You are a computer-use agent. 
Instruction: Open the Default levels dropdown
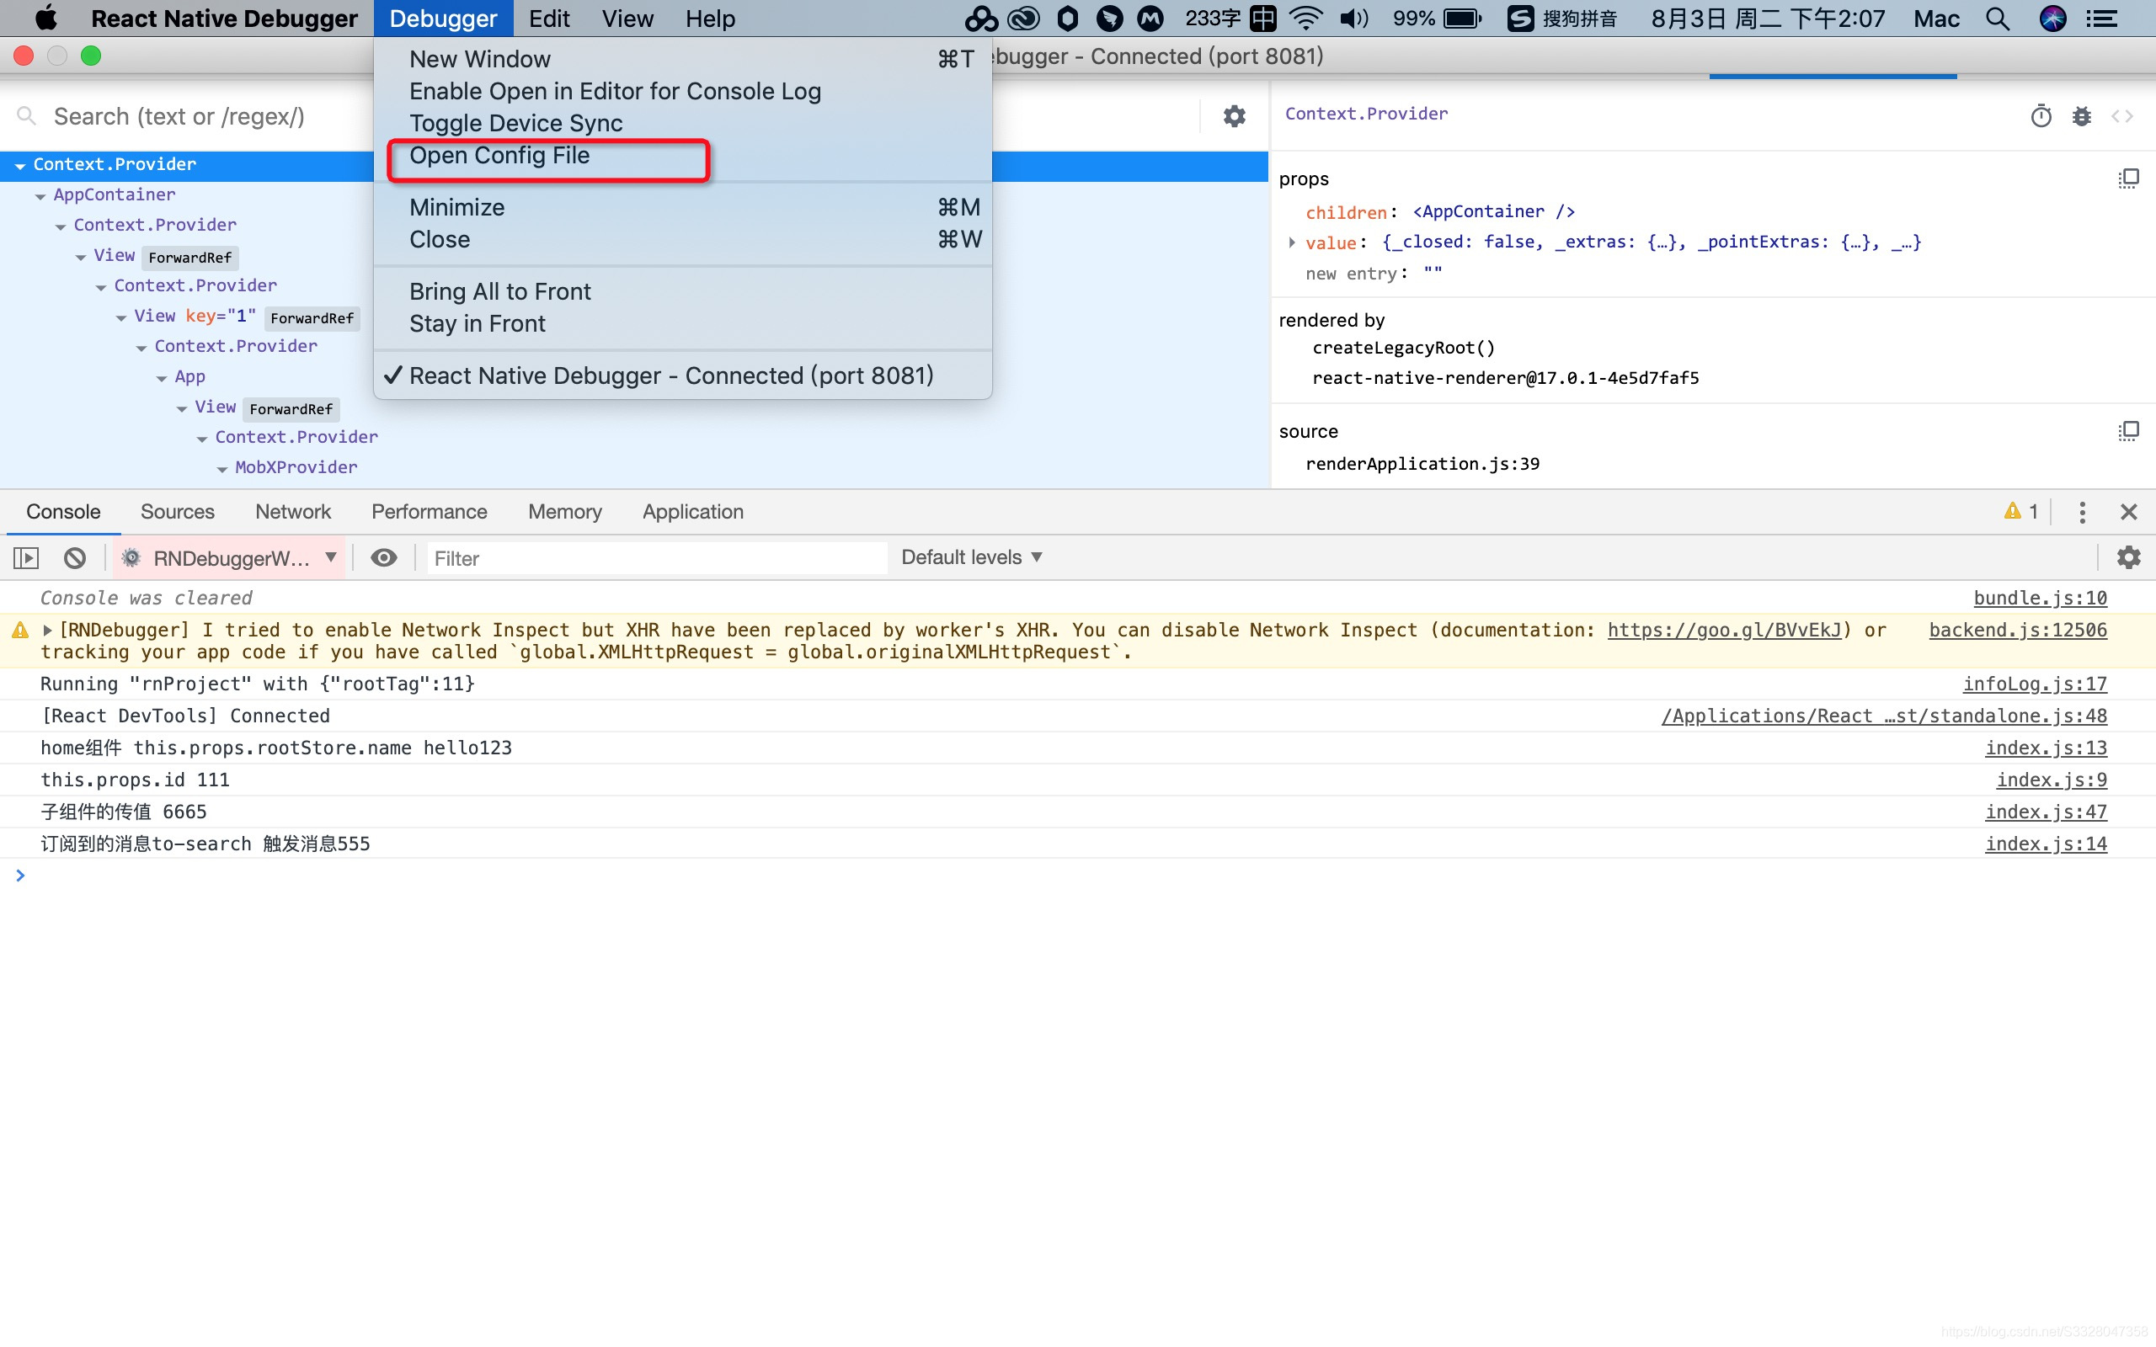971,557
